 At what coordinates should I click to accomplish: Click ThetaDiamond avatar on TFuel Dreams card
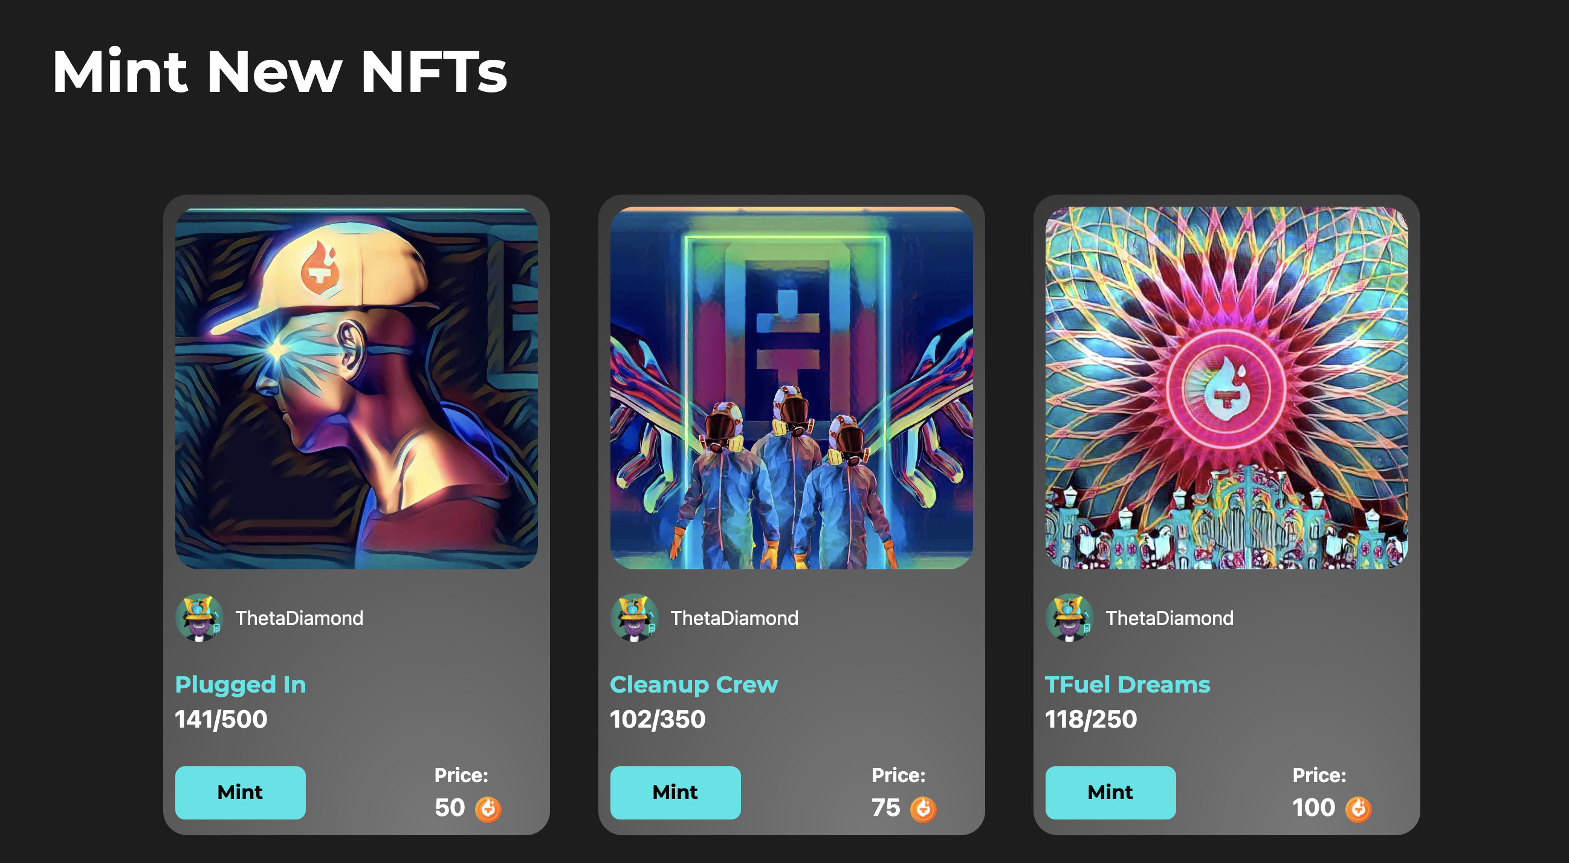coord(1070,618)
